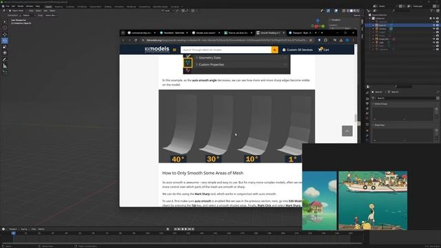441x248 pixels.
Task: Toggle render visibility of Camera in outliner
Action: click(438, 29)
